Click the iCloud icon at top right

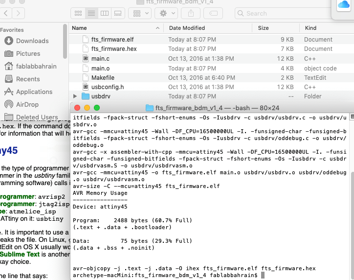click(x=344, y=4)
